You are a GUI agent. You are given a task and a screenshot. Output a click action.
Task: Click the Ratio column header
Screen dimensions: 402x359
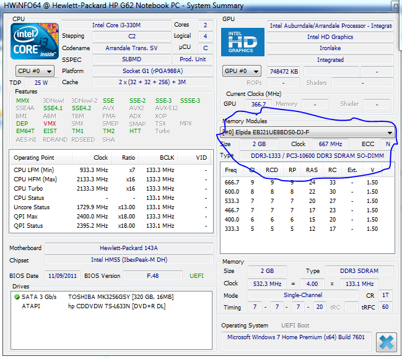pyautogui.click(x=125, y=158)
